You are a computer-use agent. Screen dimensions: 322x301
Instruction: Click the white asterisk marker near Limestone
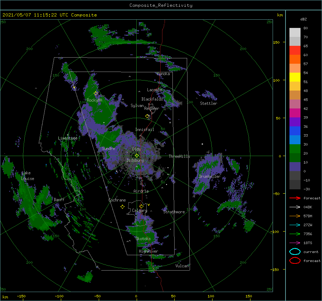pos(68,135)
